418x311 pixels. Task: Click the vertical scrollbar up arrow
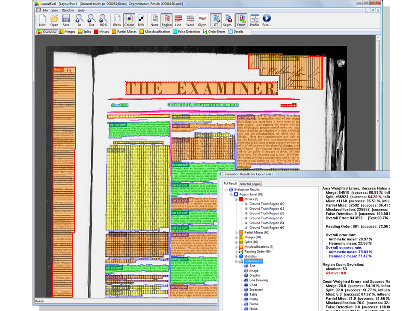(378, 38)
